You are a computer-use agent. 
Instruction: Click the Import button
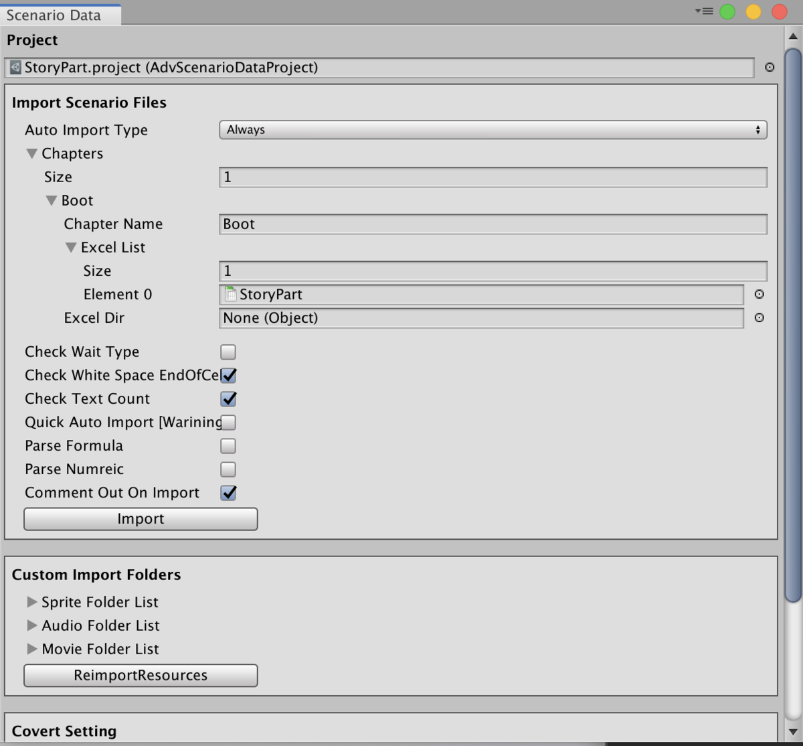coord(141,519)
